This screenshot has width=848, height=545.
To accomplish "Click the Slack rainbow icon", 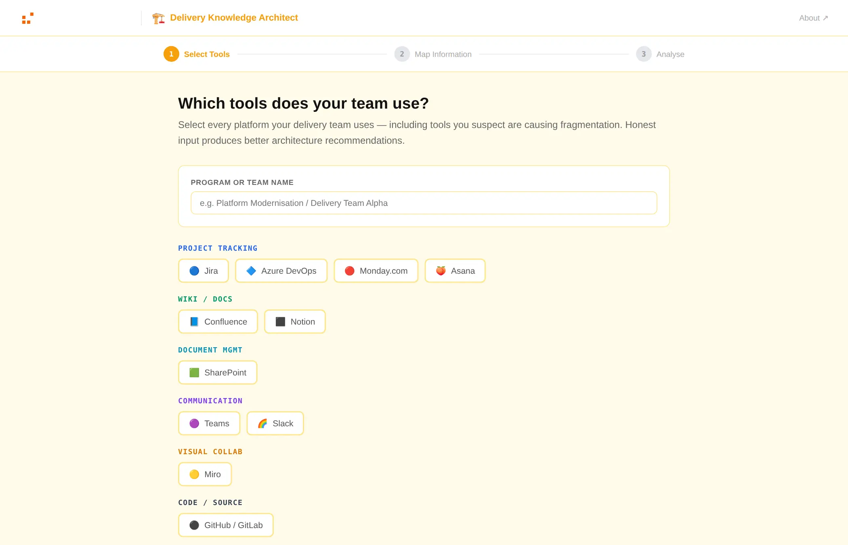I will pyautogui.click(x=262, y=423).
